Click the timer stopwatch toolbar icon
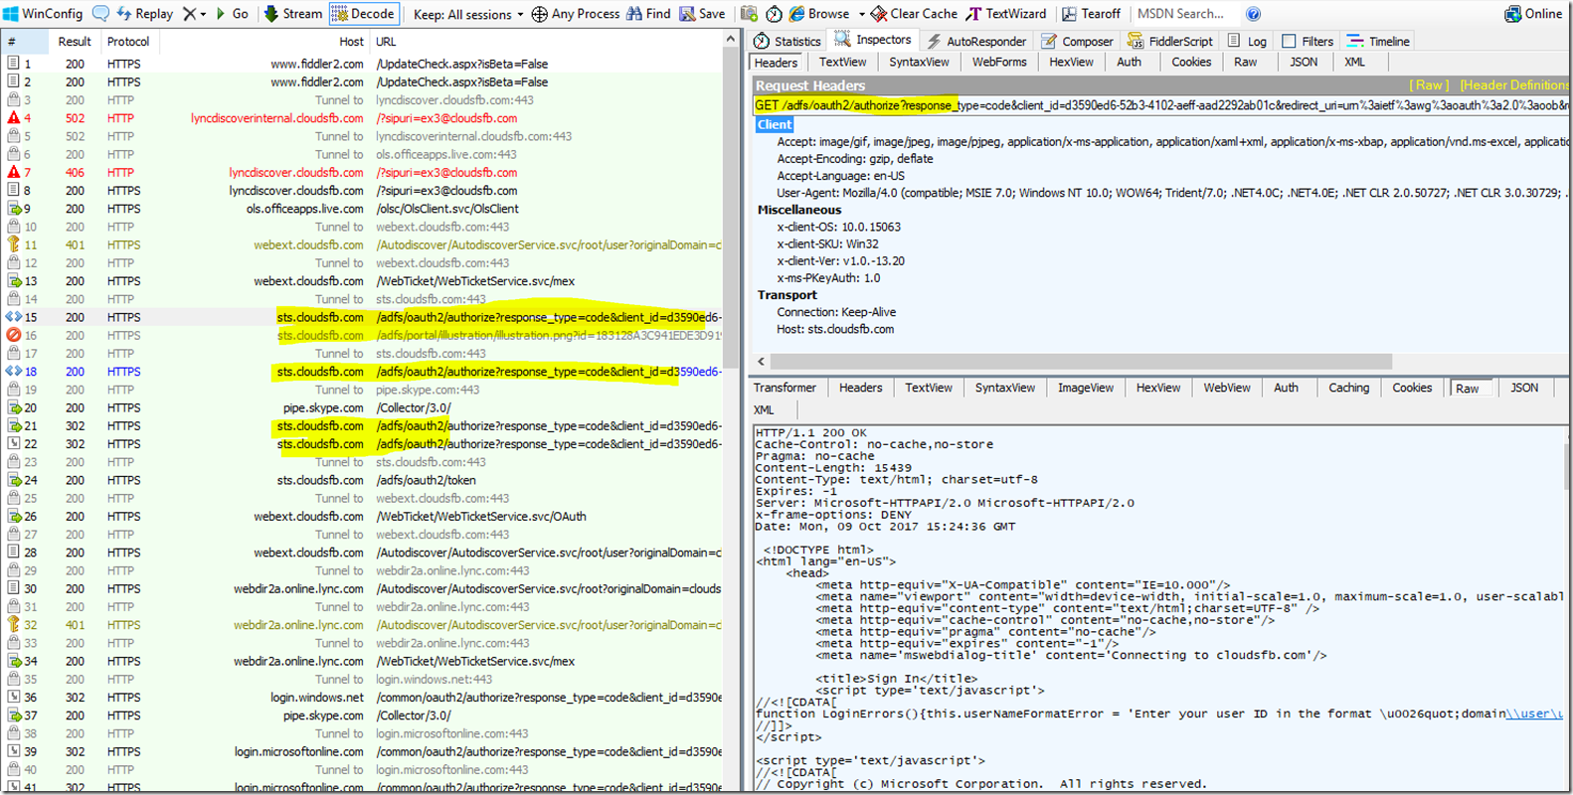 pos(774,14)
